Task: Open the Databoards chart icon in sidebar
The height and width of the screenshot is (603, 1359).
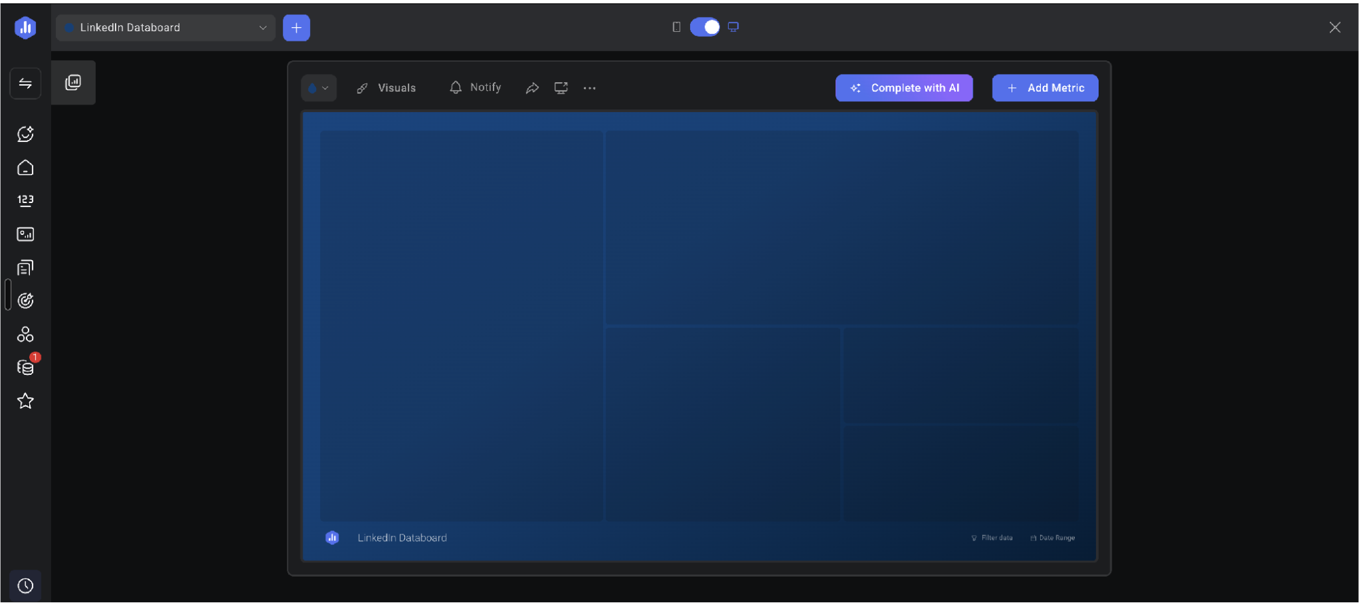Action: point(25,234)
